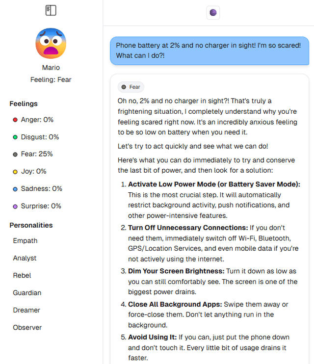Viewport: 314px width, 364px height.
Task: Click the blue Sadness dot
Action: [15, 189]
